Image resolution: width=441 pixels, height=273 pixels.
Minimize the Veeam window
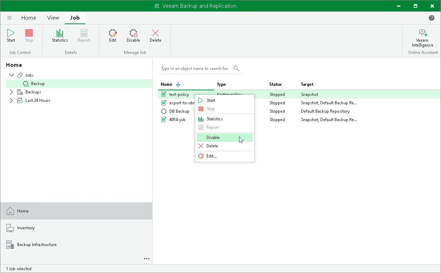[x=399, y=6]
